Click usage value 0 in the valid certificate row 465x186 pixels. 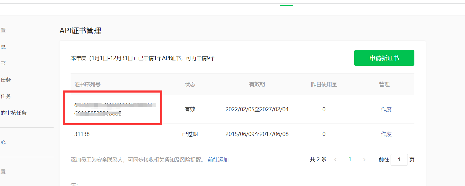[324, 109]
